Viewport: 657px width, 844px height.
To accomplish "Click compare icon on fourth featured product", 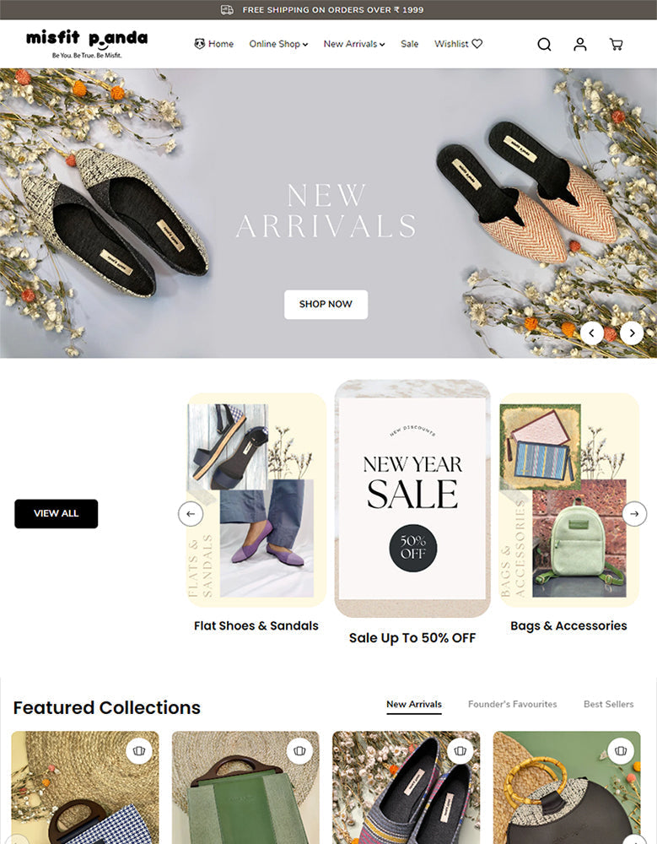I will point(621,750).
